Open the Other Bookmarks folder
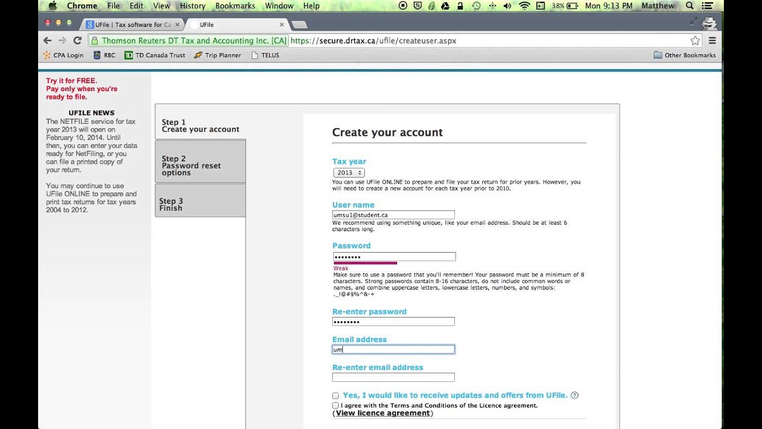 [x=685, y=55]
